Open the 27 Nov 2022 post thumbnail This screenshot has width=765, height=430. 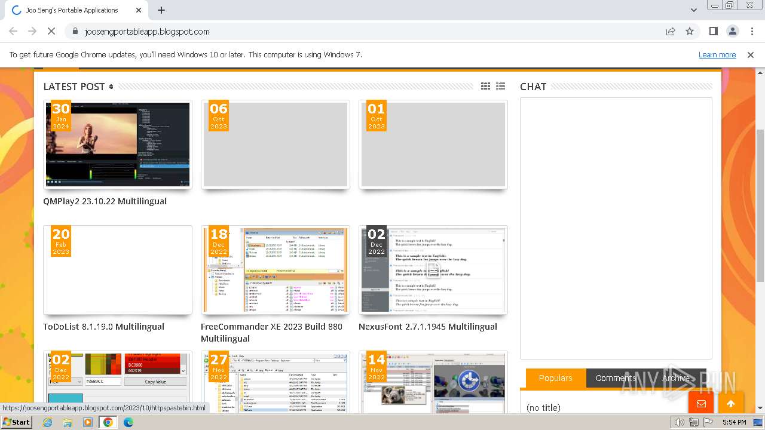point(276,382)
